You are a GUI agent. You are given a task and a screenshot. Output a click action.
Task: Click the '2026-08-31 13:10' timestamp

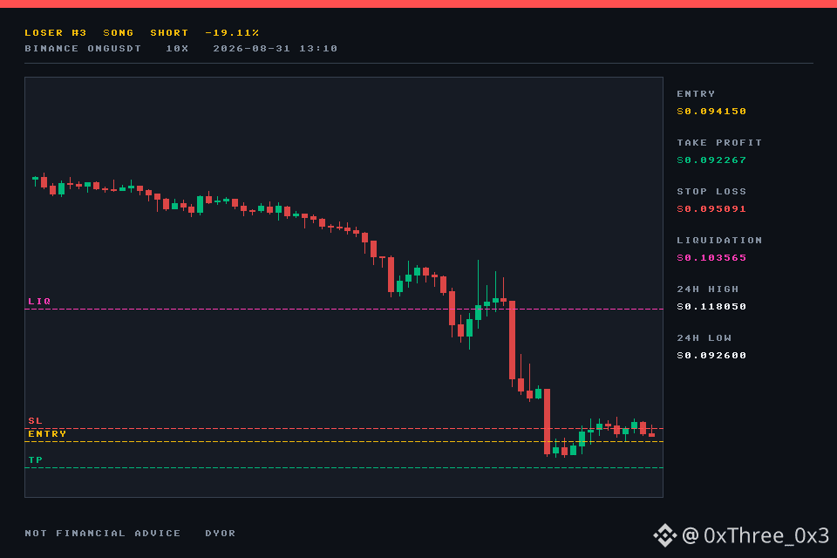tap(276, 49)
